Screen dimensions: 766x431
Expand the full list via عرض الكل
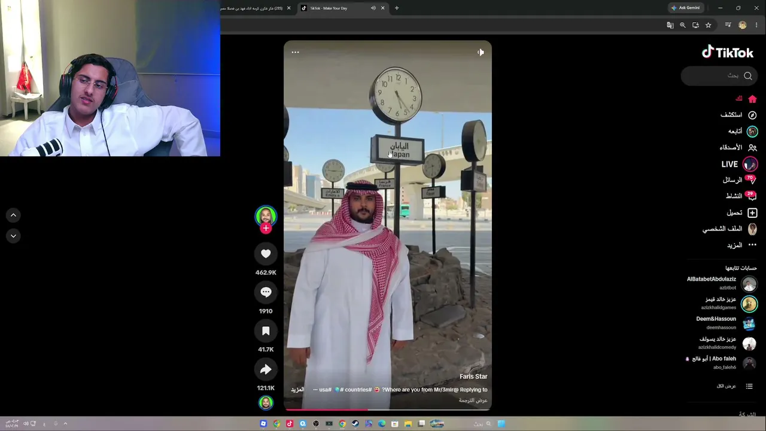[734, 386]
